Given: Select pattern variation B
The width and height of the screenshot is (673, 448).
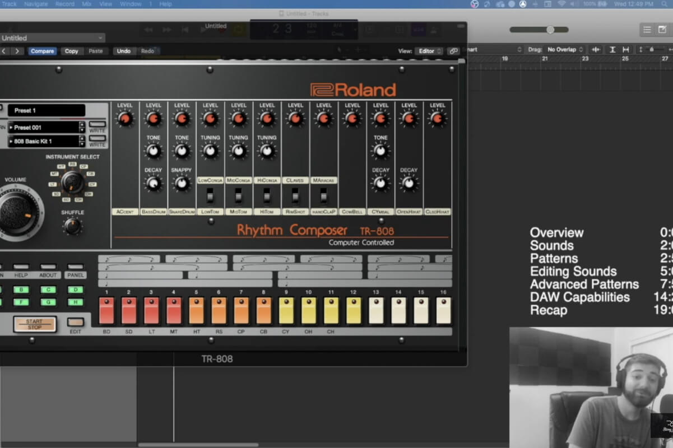Looking at the screenshot, I should click(x=21, y=290).
